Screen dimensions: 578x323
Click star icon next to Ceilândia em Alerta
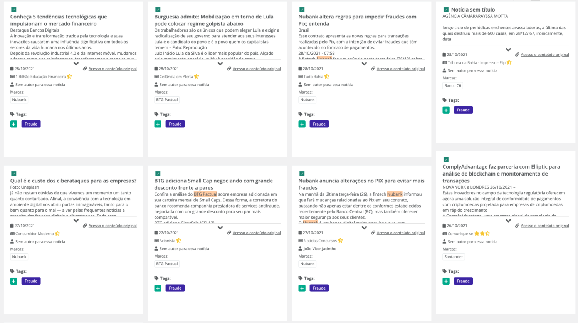[197, 77]
